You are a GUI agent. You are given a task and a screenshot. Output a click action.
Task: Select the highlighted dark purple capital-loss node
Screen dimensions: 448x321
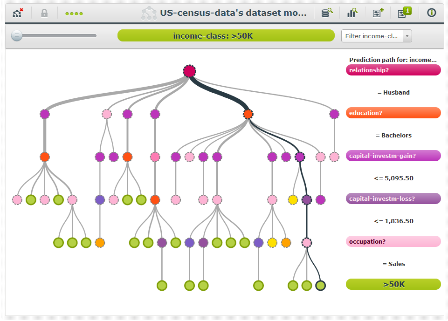[307, 200]
